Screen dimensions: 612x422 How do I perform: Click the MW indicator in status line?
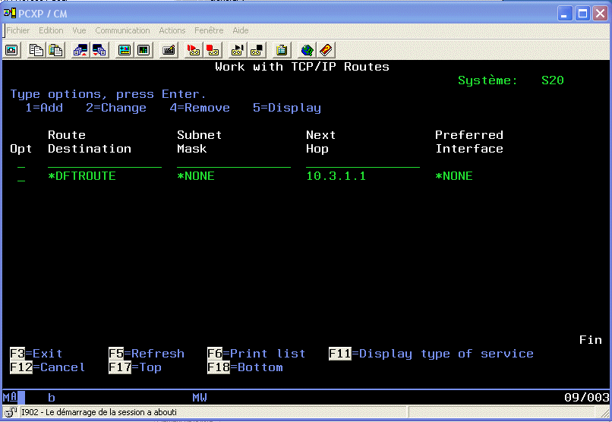click(200, 398)
